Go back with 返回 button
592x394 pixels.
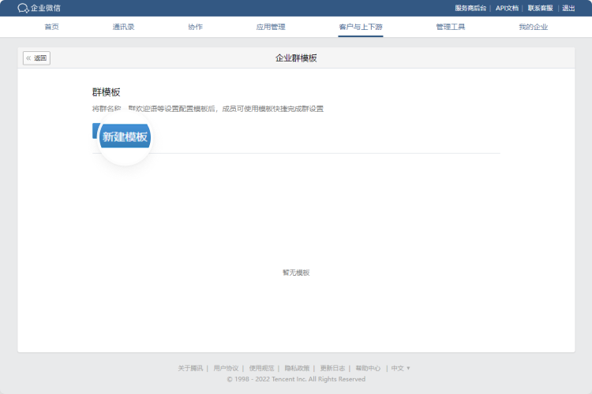click(x=36, y=58)
